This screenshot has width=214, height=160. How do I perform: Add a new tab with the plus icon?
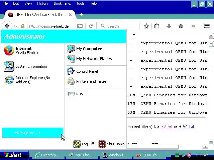[81, 14]
